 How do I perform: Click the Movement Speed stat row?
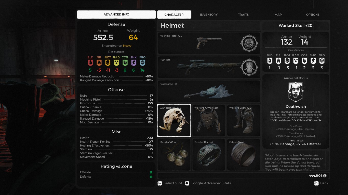coord(116,157)
